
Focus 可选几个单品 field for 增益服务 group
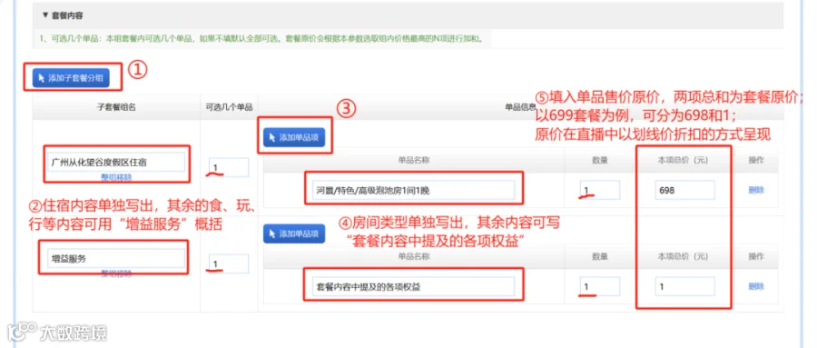(x=230, y=263)
